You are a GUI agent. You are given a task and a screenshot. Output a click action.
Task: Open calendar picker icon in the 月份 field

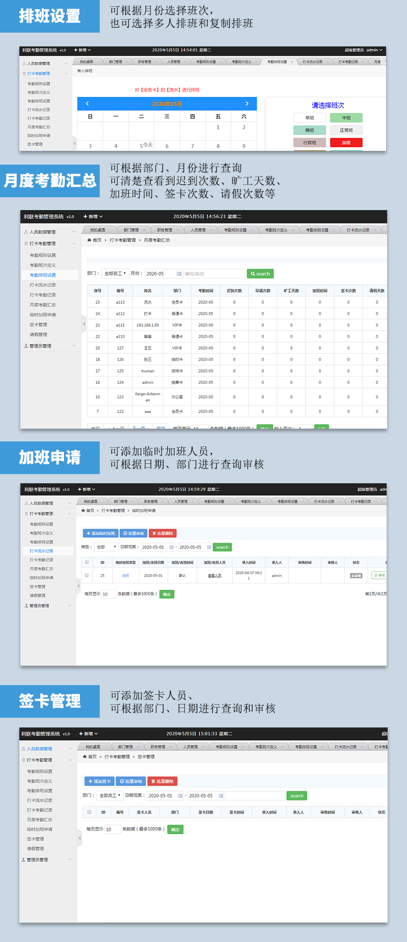click(179, 274)
